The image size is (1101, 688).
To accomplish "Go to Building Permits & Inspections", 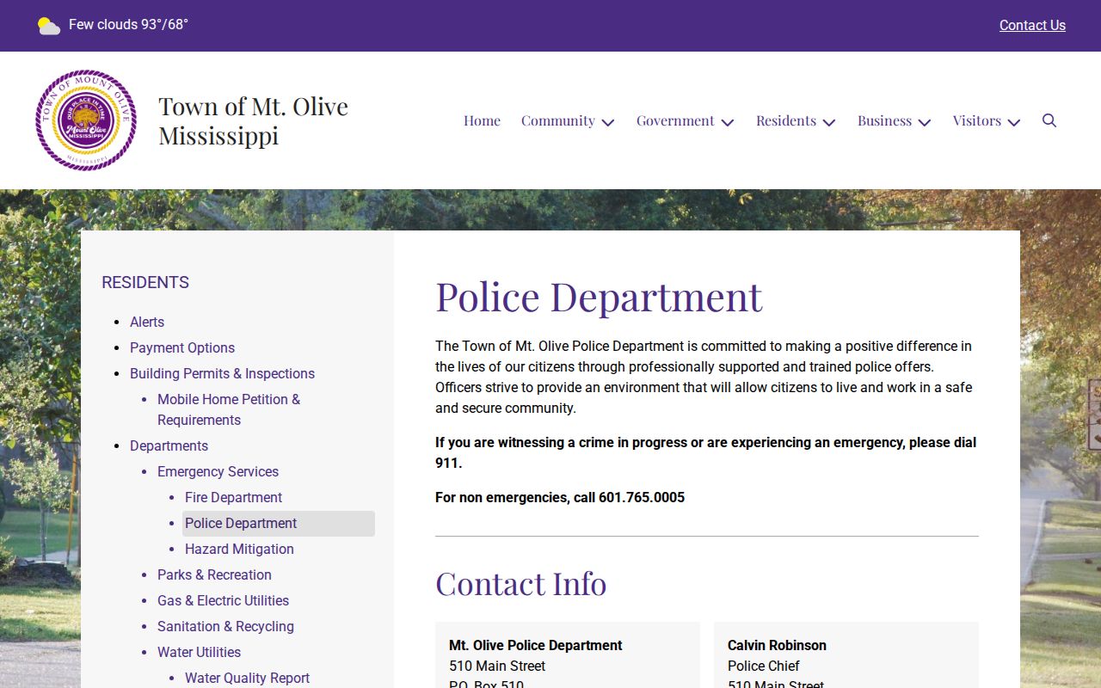I will [x=222, y=373].
